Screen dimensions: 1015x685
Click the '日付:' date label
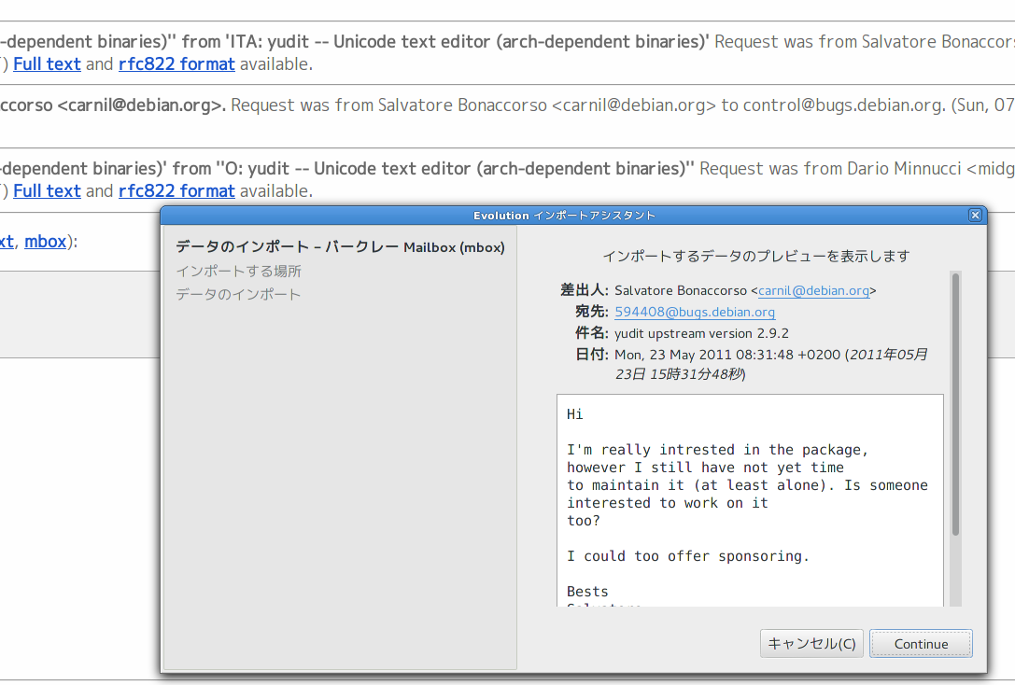coord(592,354)
